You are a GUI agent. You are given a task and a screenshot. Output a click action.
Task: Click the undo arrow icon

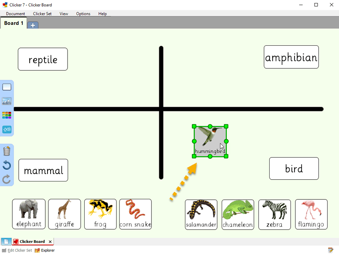7,165
